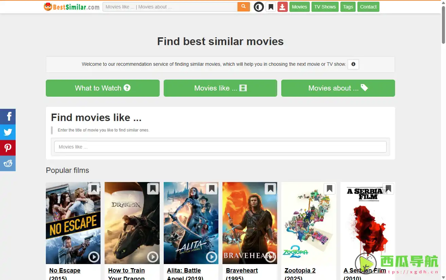Image resolution: width=446 pixels, height=280 pixels.
Task: Open the Zootopia 2 poster thumbnail
Action: (308, 224)
